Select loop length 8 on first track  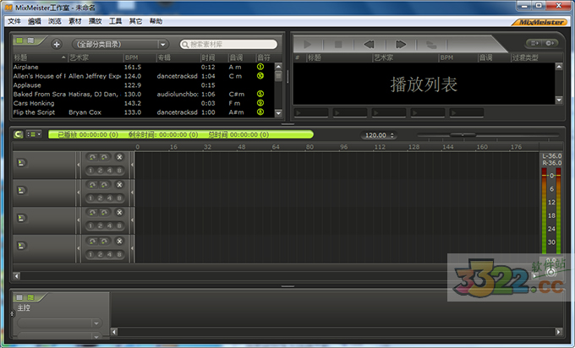pyautogui.click(x=119, y=171)
